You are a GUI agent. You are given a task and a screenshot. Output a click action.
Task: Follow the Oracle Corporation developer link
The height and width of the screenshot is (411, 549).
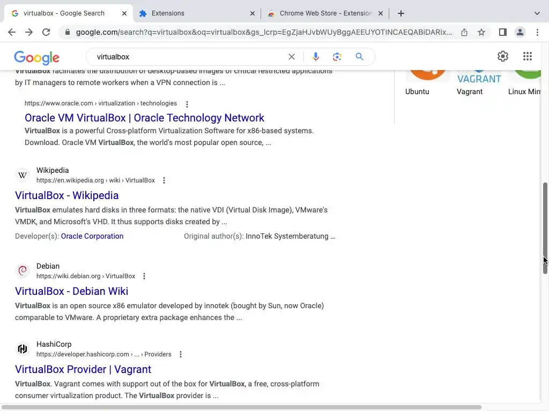[92, 236]
